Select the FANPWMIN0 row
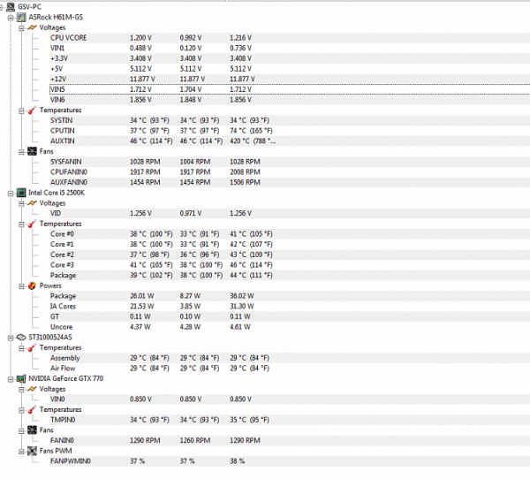This screenshot has width=530, height=479. (x=290, y=460)
